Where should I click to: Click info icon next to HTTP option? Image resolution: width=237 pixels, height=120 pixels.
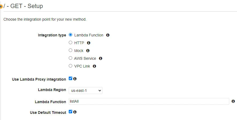89,43
